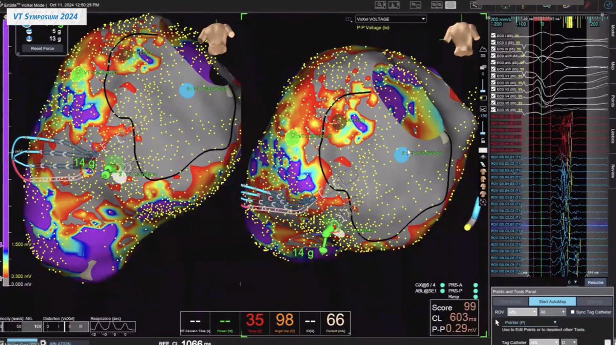Switch to the Points side tab

(x=613, y=101)
